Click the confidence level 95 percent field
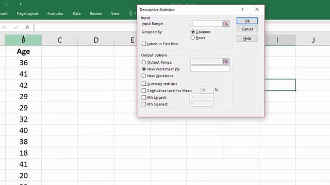This screenshot has height=185, width=330. coord(207,90)
